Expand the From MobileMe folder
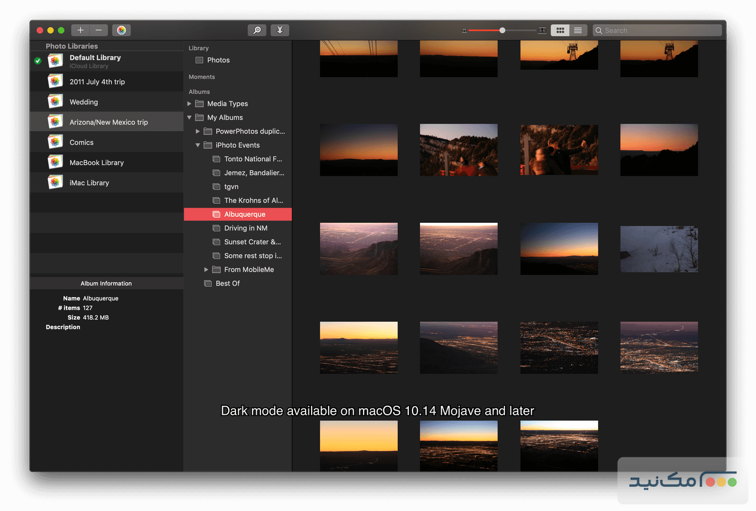Image resolution: width=756 pixels, height=511 pixels. click(206, 270)
